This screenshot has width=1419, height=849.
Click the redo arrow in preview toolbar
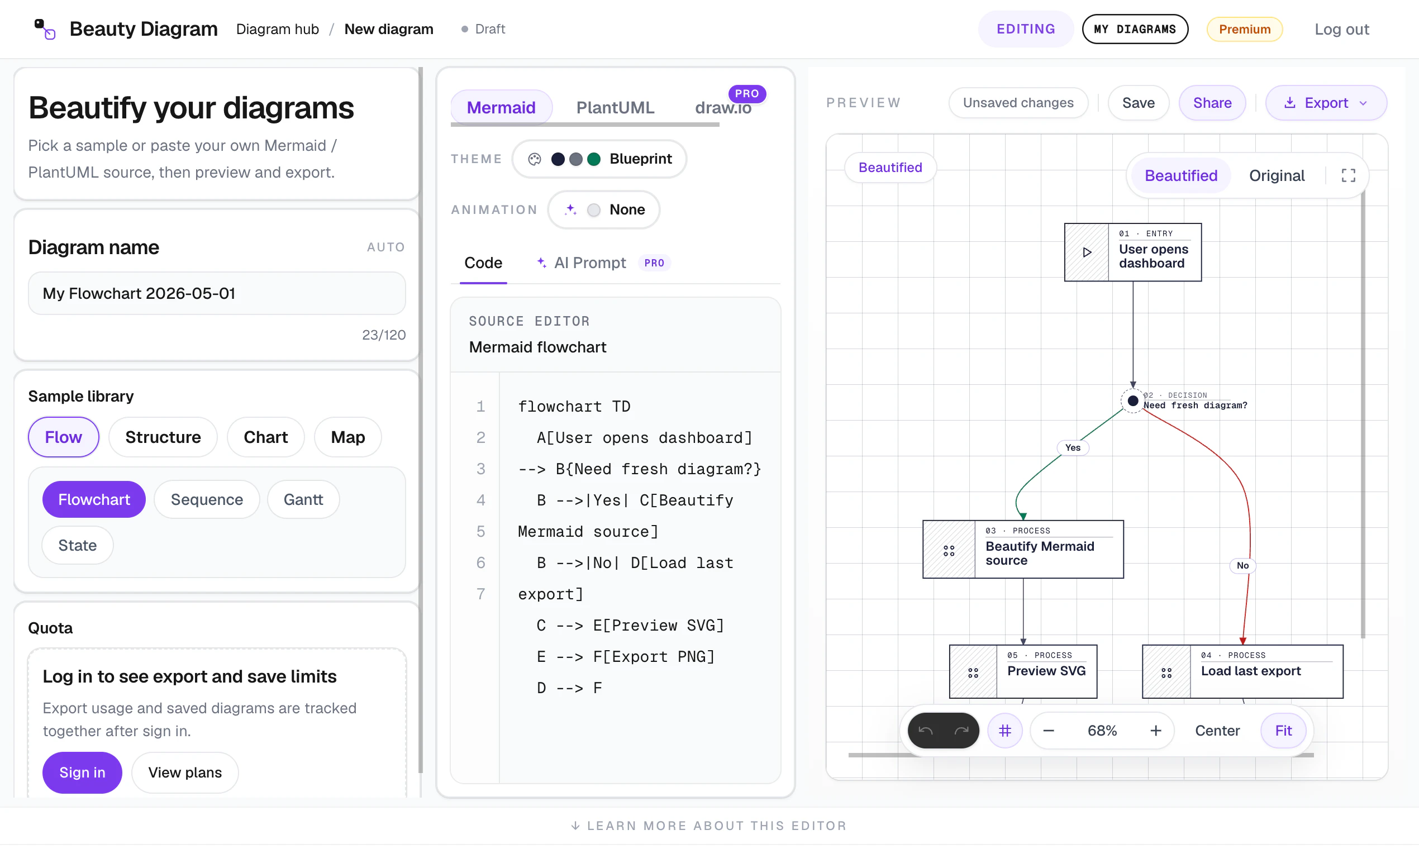[x=961, y=731]
